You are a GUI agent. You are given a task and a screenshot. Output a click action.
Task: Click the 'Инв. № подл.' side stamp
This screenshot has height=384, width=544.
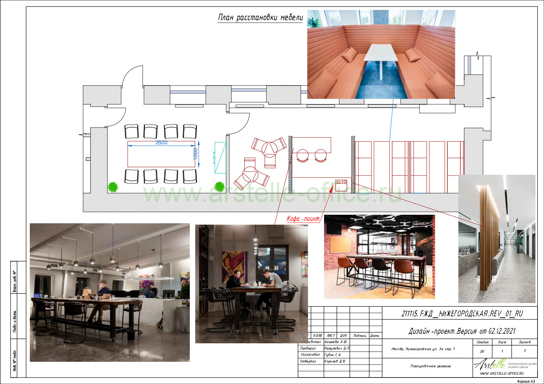[14, 361]
